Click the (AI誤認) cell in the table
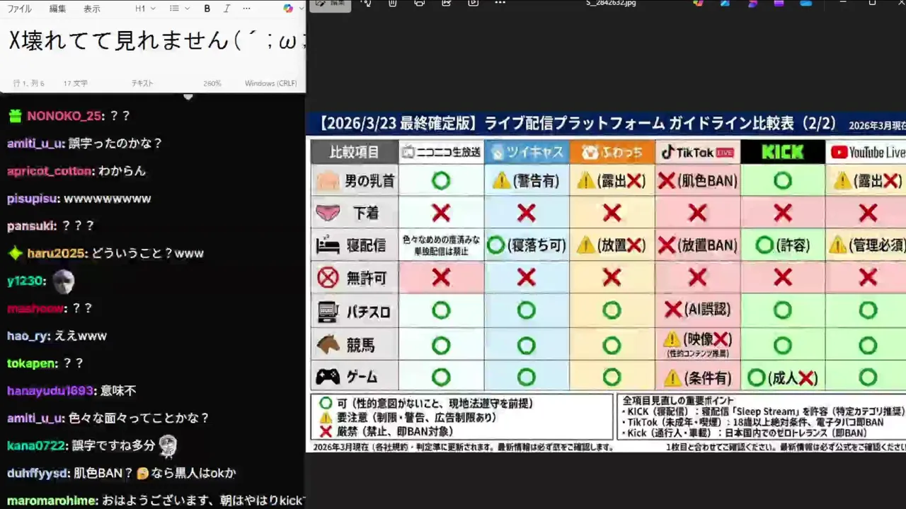906x509 pixels. click(698, 310)
